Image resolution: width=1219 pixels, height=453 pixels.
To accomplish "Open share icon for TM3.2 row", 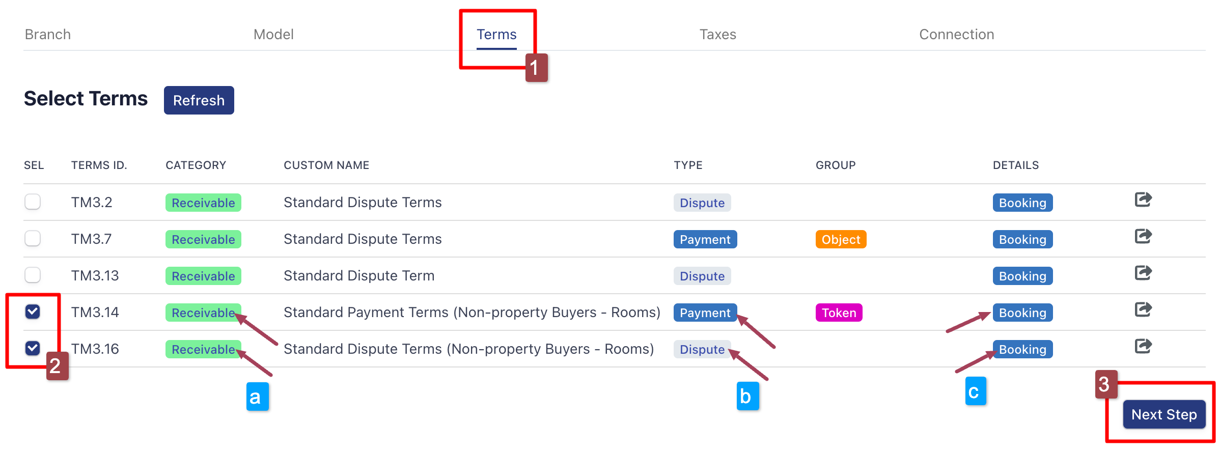I will point(1143,200).
